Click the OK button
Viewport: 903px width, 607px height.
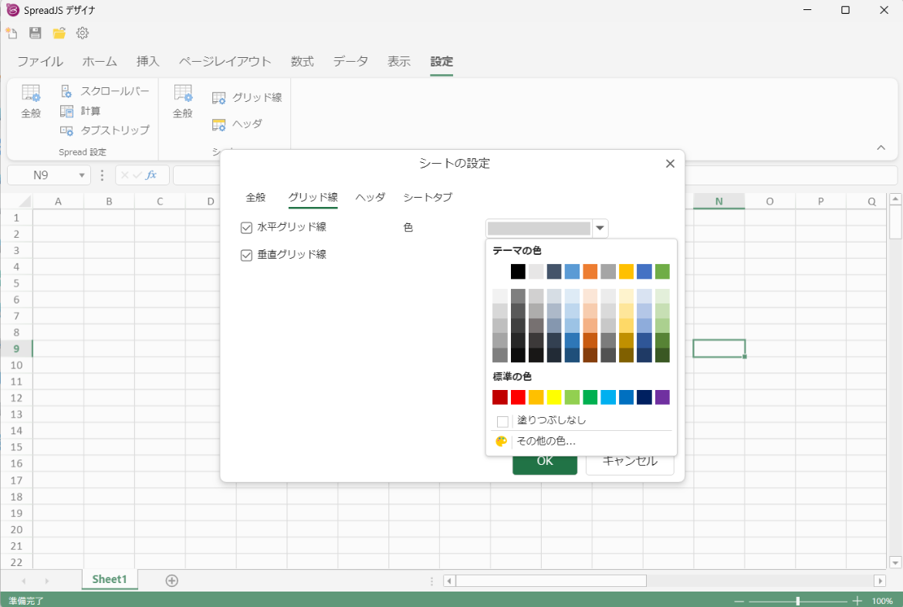[x=545, y=461]
